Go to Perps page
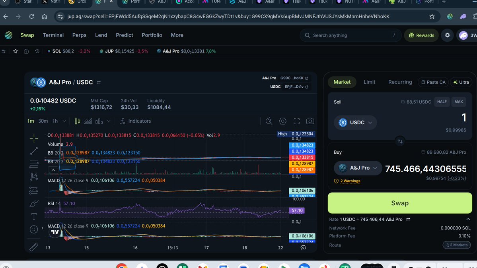477x268 pixels. tap(80, 35)
